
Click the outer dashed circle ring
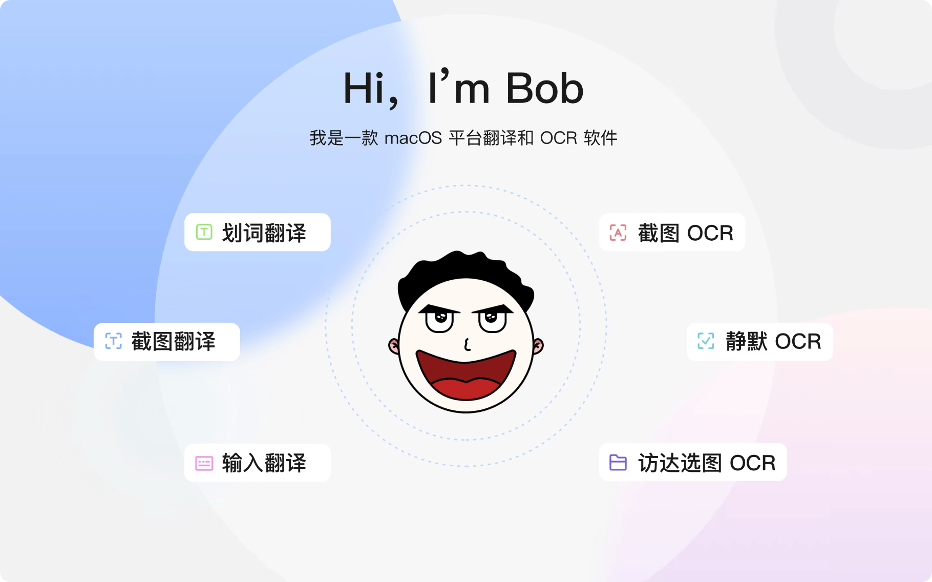[x=465, y=185]
